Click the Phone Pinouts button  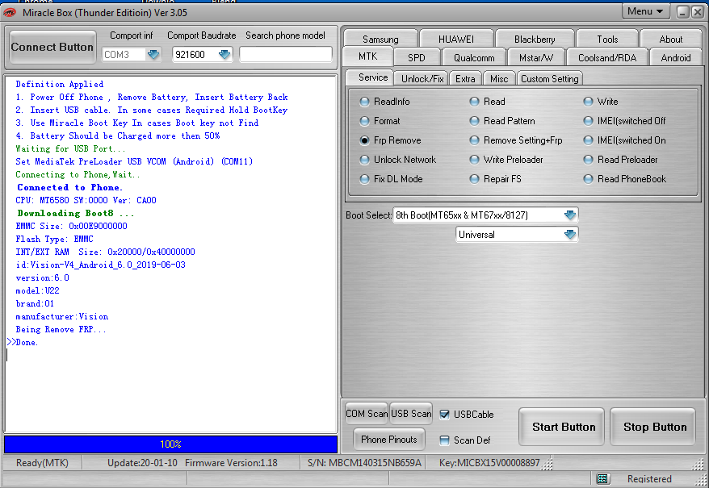(389, 439)
